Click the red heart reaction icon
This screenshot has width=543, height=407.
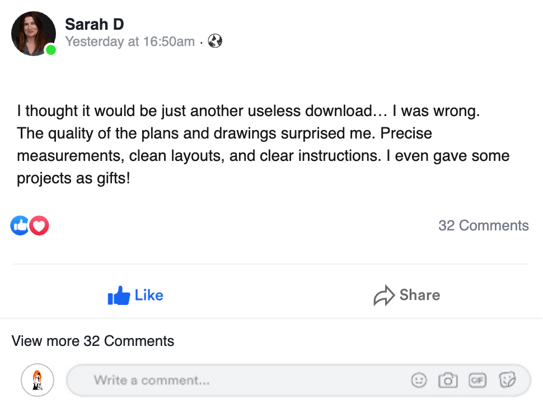[x=39, y=225]
